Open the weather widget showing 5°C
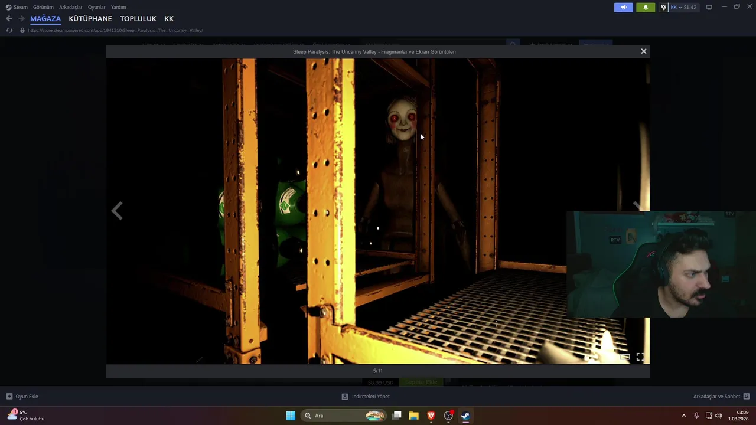Viewport: 756px width, 425px height. pos(27,416)
